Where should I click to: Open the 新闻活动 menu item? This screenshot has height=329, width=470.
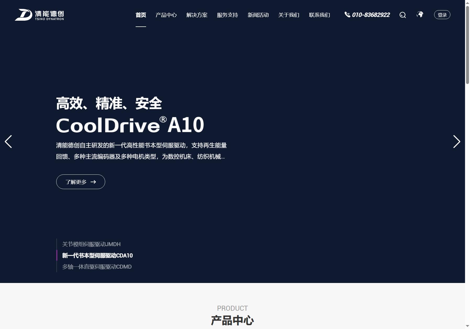258,15
